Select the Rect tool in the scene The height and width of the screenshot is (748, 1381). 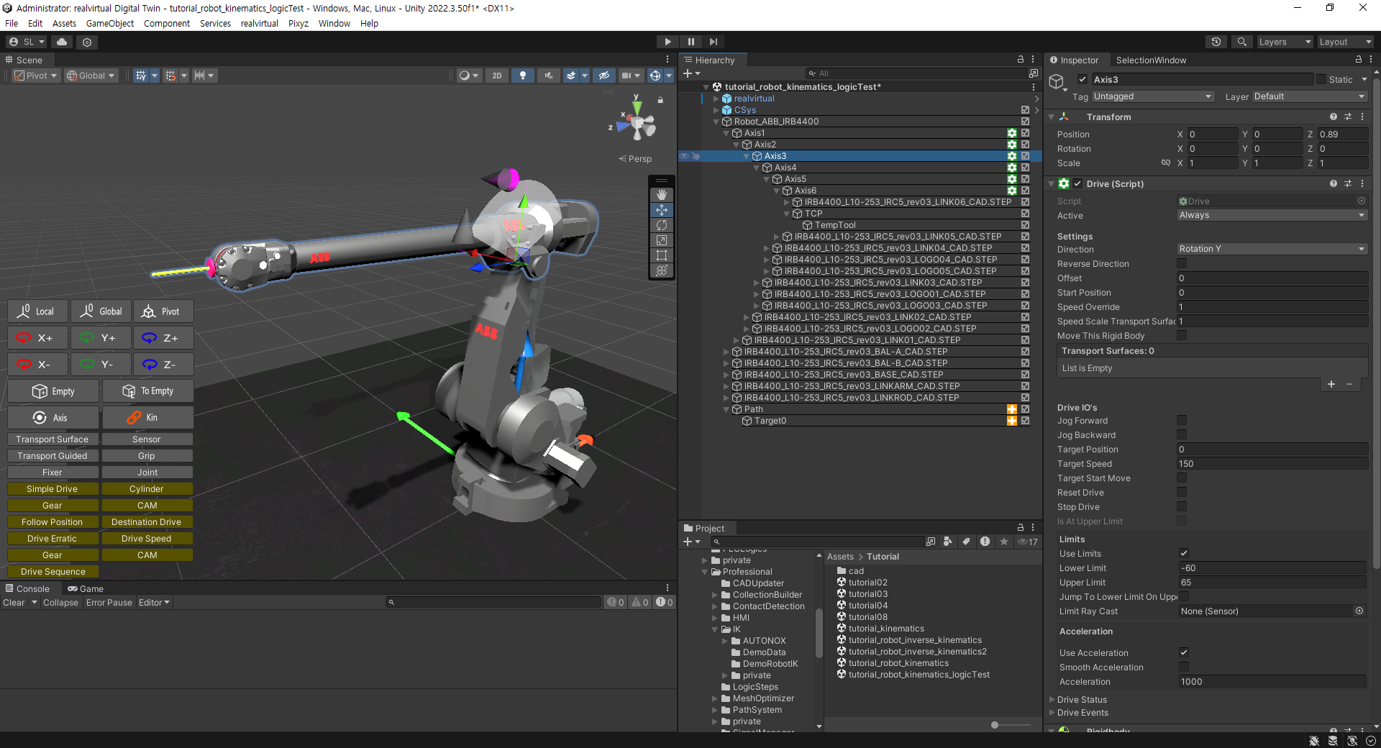click(x=662, y=255)
